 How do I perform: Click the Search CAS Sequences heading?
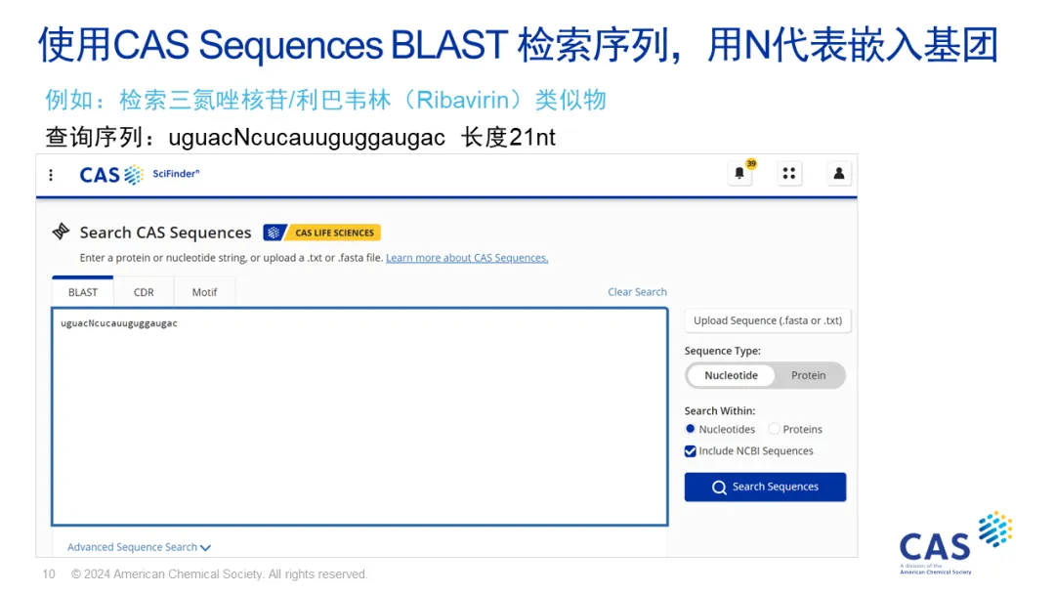click(165, 233)
